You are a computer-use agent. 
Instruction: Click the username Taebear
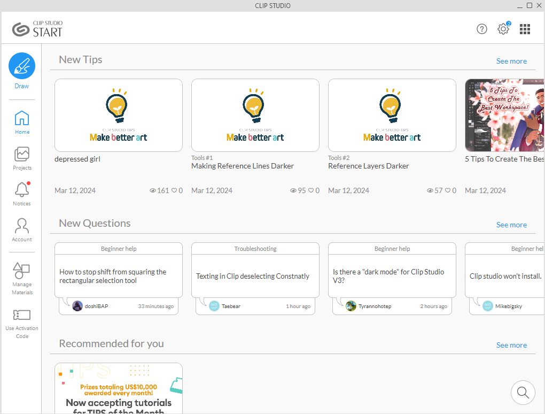[231, 306]
